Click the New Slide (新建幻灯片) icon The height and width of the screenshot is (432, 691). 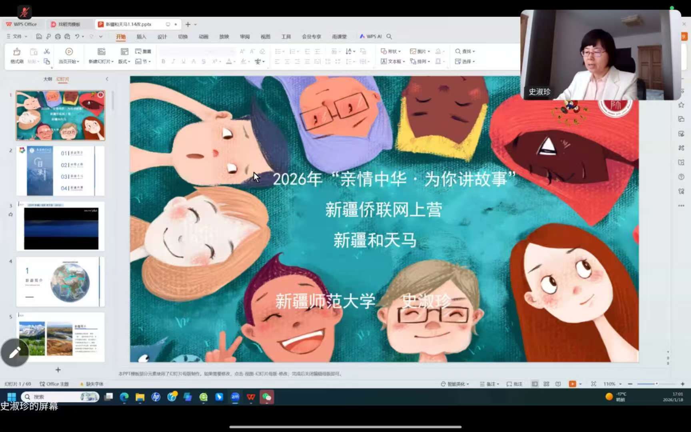click(x=101, y=52)
